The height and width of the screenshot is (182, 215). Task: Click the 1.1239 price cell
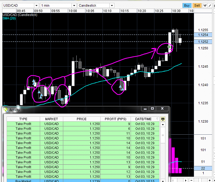point(82,181)
